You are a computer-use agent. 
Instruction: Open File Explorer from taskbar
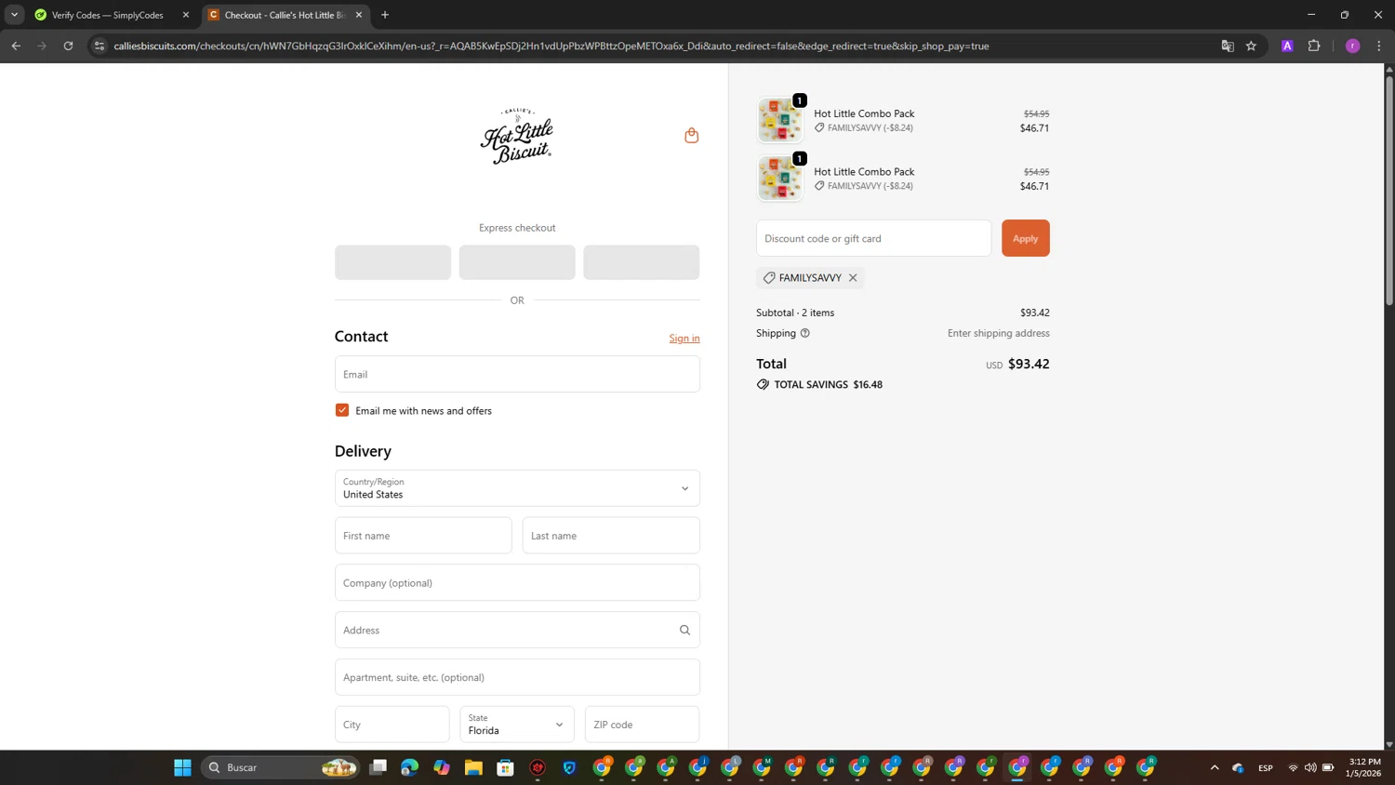(x=473, y=767)
